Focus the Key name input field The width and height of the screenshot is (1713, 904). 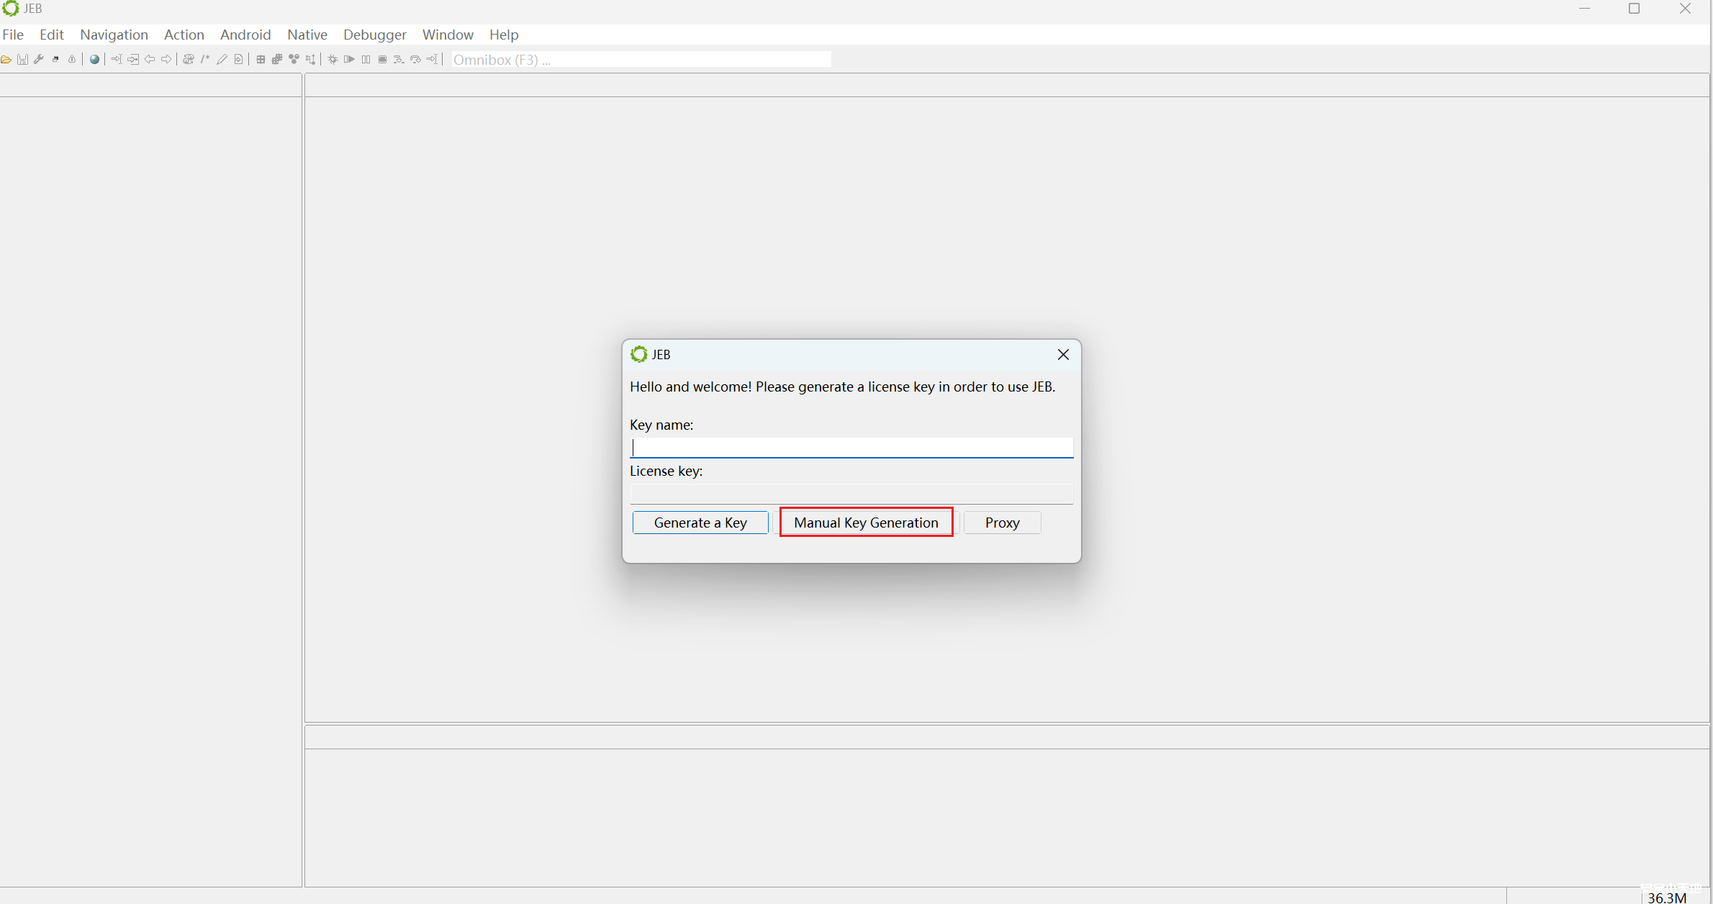pyautogui.click(x=851, y=448)
